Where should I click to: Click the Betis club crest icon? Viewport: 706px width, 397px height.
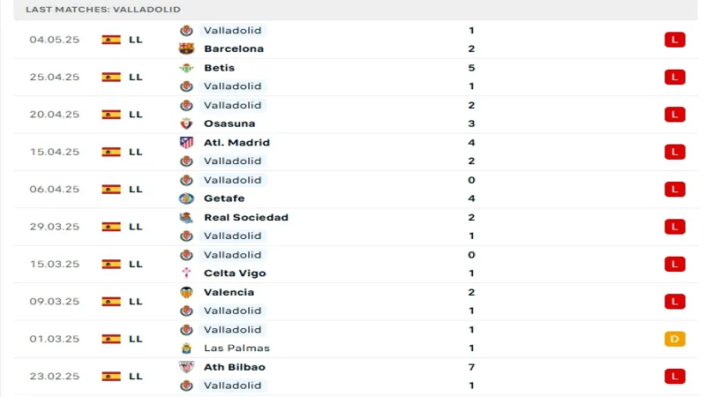click(x=185, y=68)
